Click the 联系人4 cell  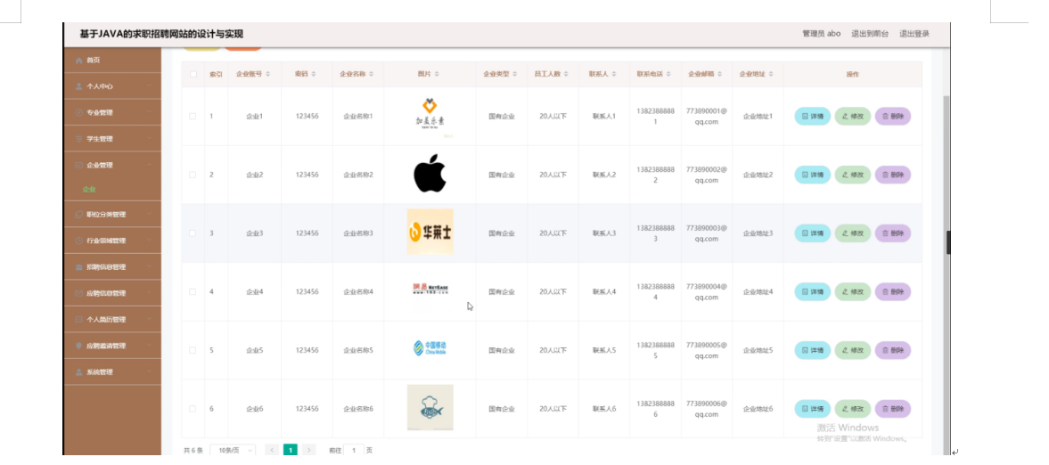604,291
